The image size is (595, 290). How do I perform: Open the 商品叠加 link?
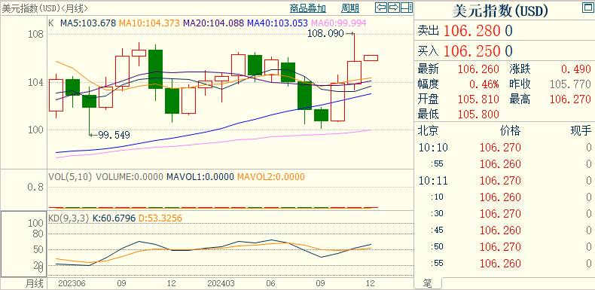click(x=308, y=8)
